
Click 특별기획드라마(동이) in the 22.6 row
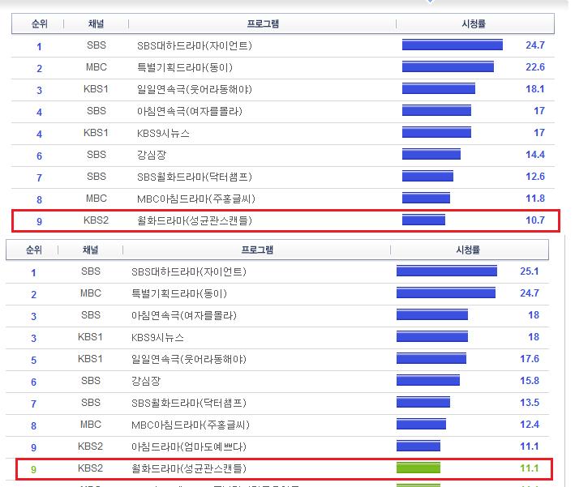[185, 67]
